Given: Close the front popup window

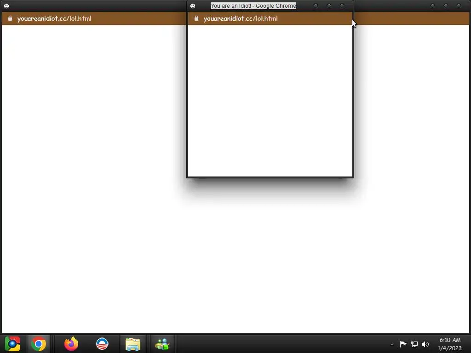Looking at the screenshot, I should [x=342, y=6].
